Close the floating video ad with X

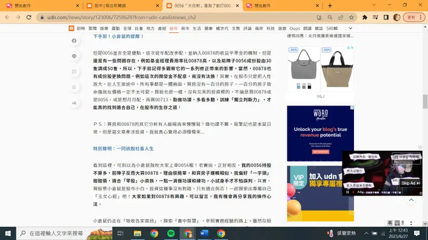click(420, 147)
